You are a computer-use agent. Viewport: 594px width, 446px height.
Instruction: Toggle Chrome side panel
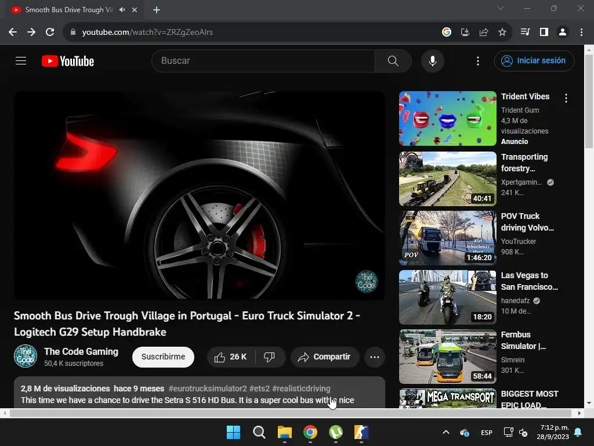(x=544, y=33)
